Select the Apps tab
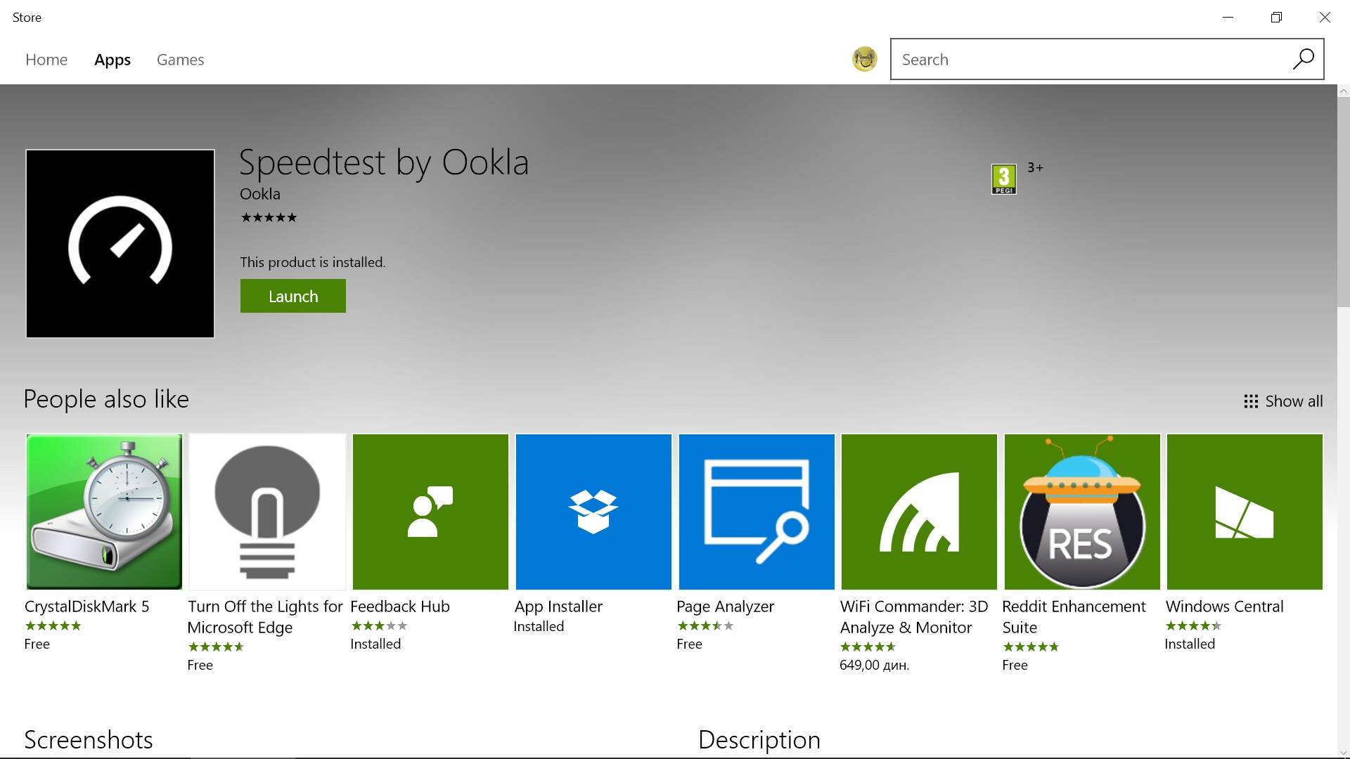Screen dimensions: 1350x759 coord(112,60)
